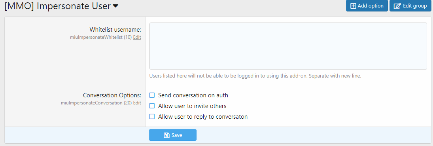
Task: Click the Edit group button label
Action: tap(415, 6)
